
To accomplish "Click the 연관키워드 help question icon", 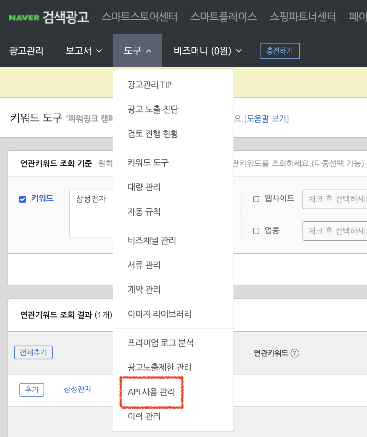I will coord(294,353).
